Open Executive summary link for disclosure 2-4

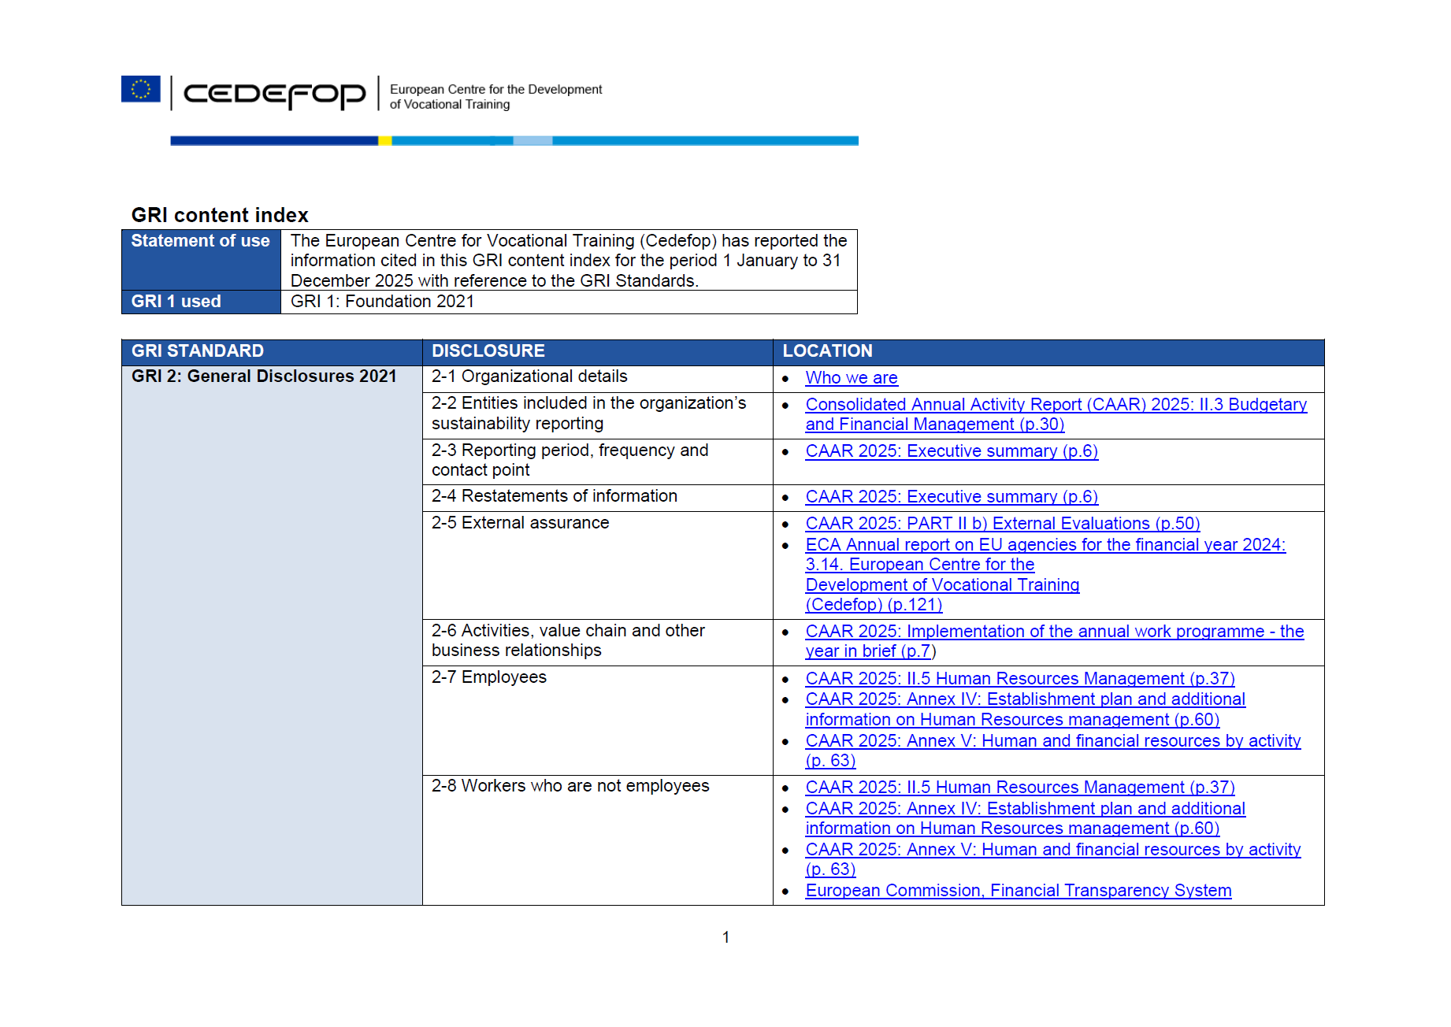click(952, 497)
